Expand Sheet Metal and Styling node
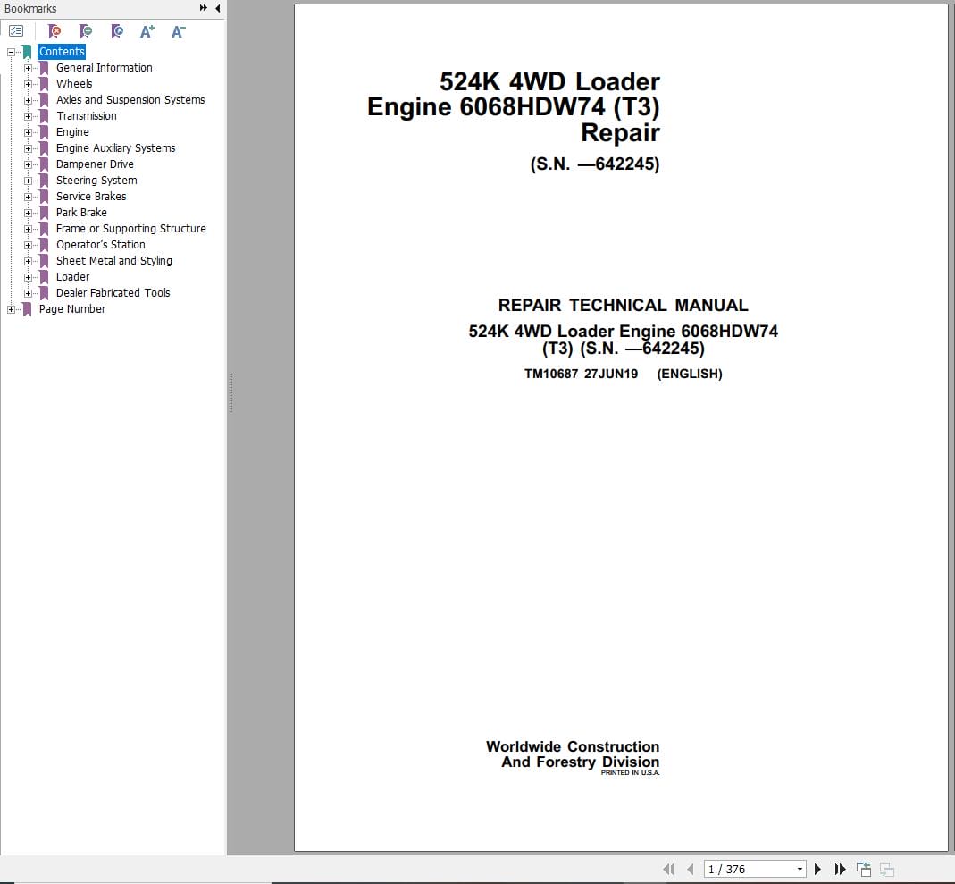This screenshot has width=955, height=884. coord(28,261)
